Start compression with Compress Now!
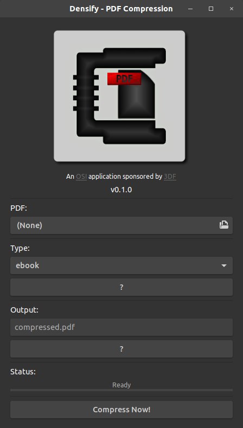This screenshot has width=243, height=428. click(121, 410)
